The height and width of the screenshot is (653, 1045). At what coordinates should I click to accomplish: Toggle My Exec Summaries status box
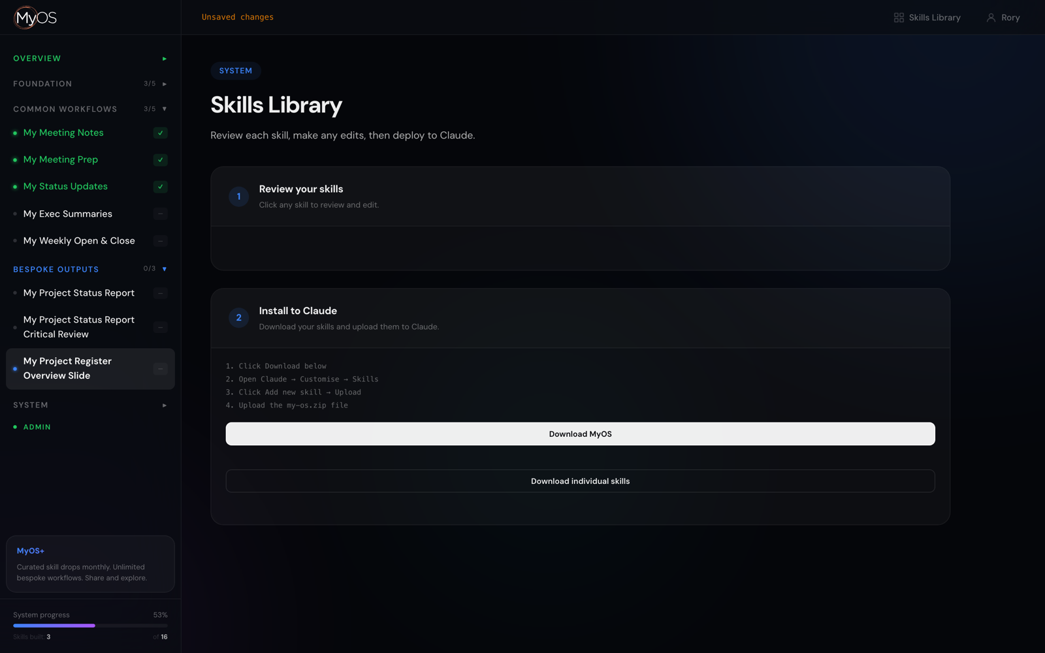pyautogui.click(x=160, y=214)
